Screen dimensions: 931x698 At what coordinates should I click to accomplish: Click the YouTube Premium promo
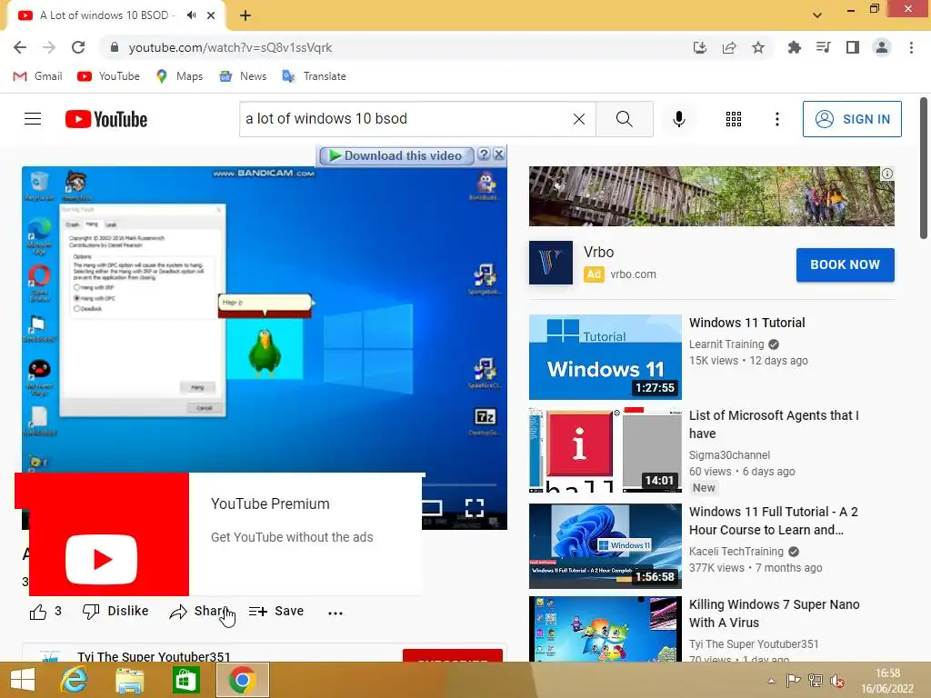[225, 534]
